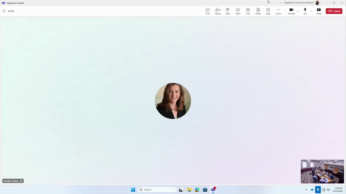Open Microsoft Store from the taskbar

coord(205,190)
